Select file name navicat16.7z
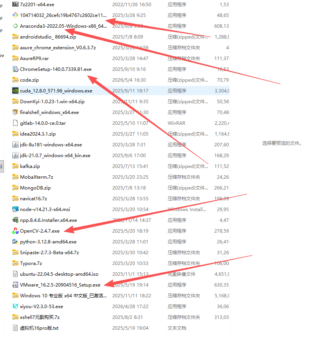Viewport: 320px width, 337px height. (x=33, y=199)
